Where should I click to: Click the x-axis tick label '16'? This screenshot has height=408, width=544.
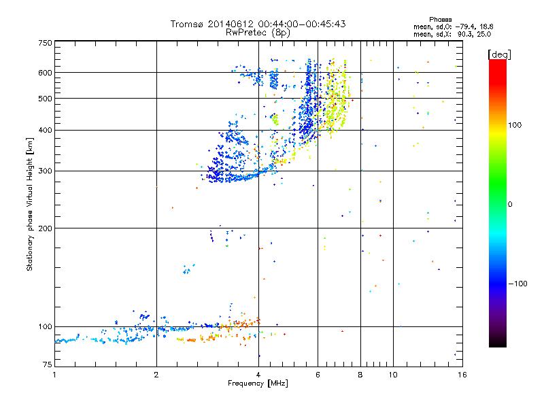click(x=462, y=375)
